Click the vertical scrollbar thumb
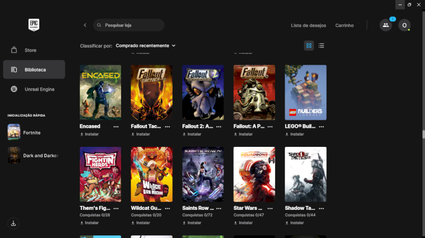 [423, 135]
